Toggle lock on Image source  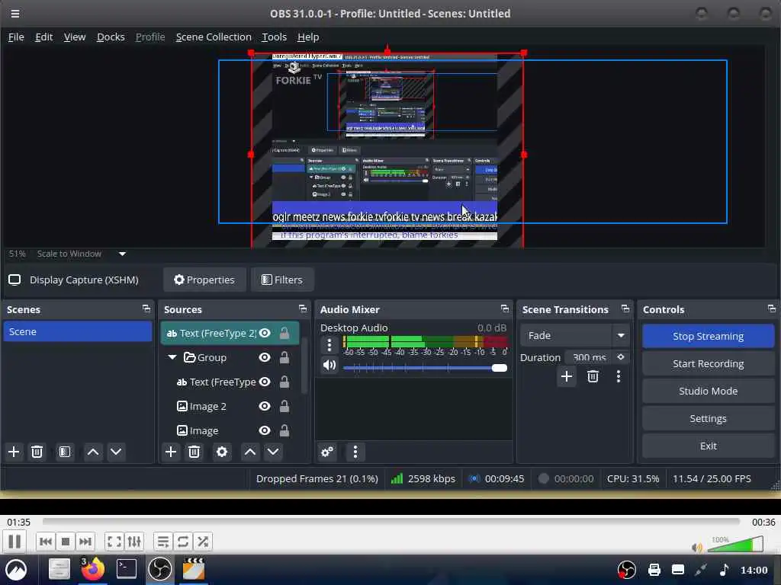click(284, 430)
